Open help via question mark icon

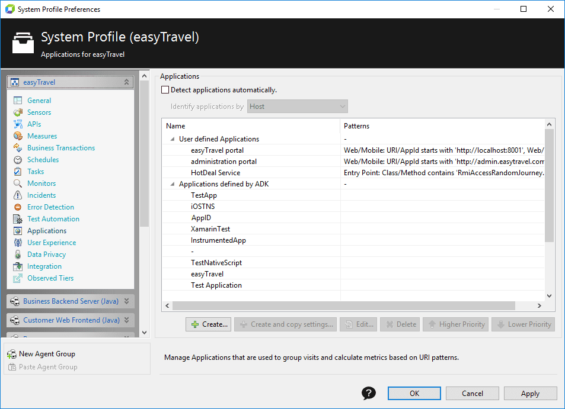[x=369, y=393]
